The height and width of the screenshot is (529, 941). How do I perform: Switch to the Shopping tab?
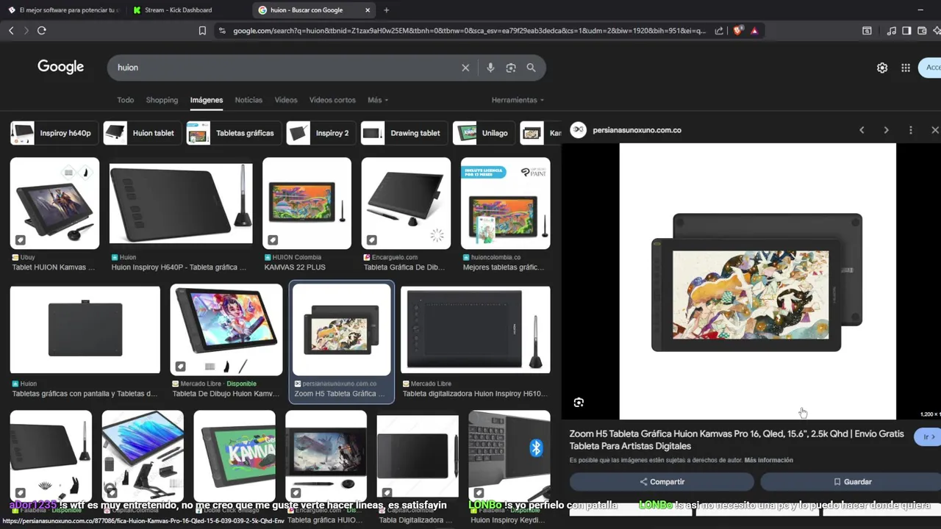pos(162,100)
